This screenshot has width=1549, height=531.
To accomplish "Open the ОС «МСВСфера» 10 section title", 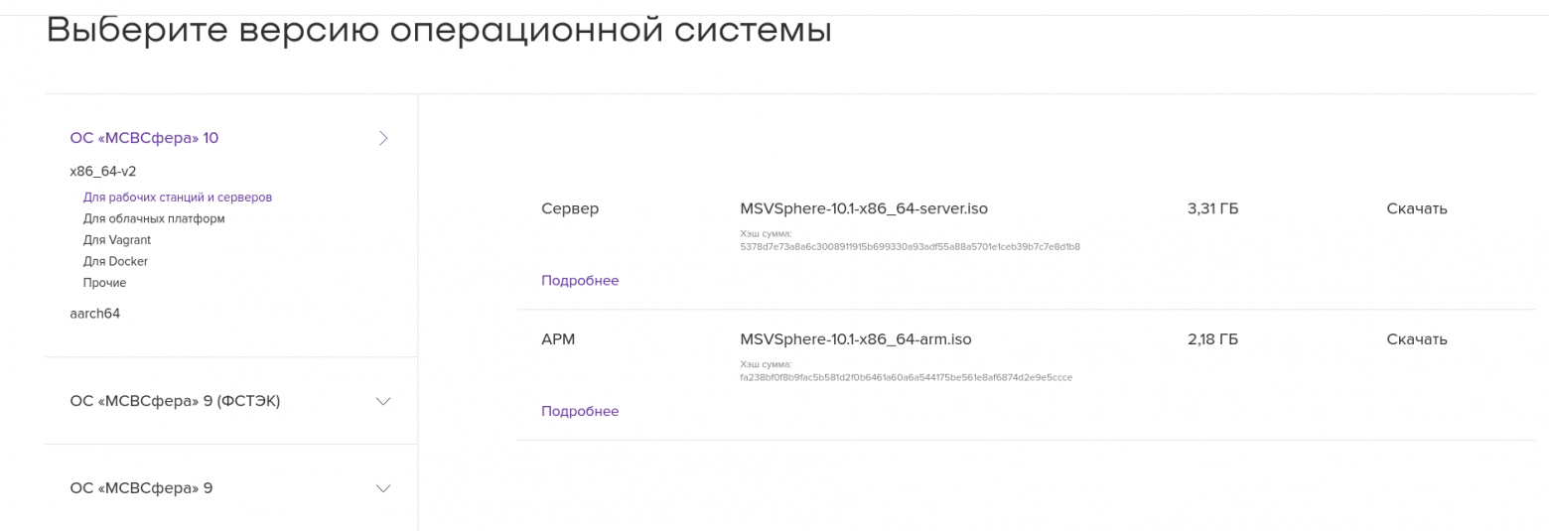I will click(x=144, y=138).
